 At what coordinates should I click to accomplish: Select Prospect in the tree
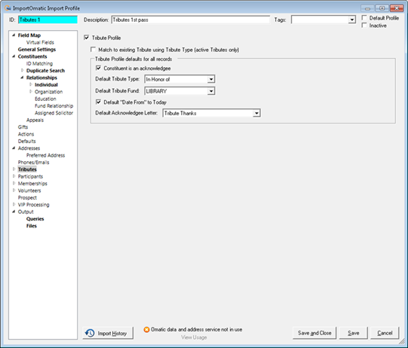pyautogui.click(x=27, y=197)
